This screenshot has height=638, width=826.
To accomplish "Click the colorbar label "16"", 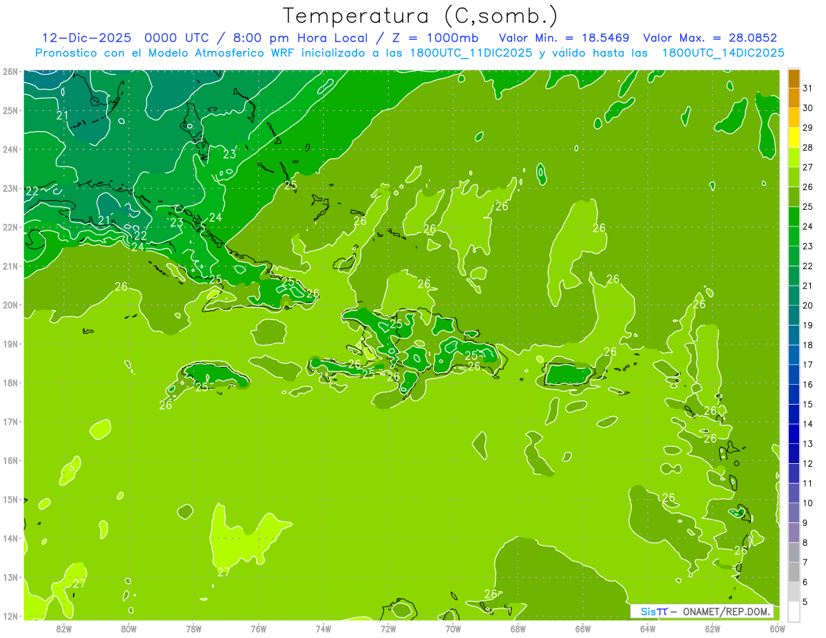I will click(x=807, y=385).
